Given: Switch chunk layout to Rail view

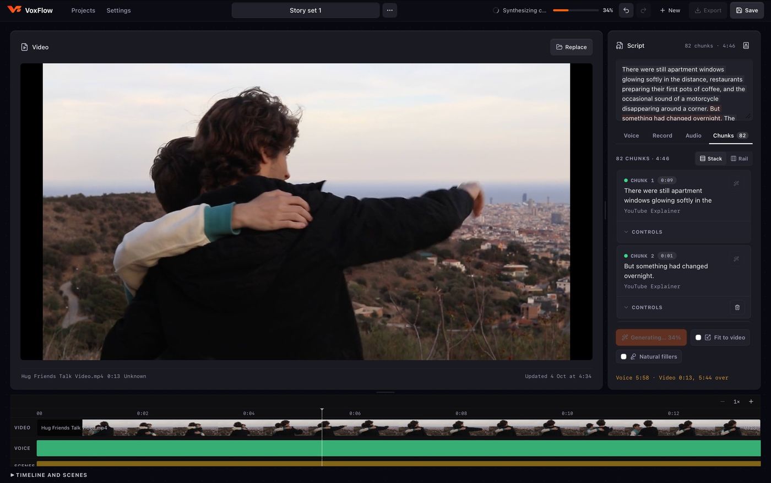Looking at the screenshot, I should 739,159.
